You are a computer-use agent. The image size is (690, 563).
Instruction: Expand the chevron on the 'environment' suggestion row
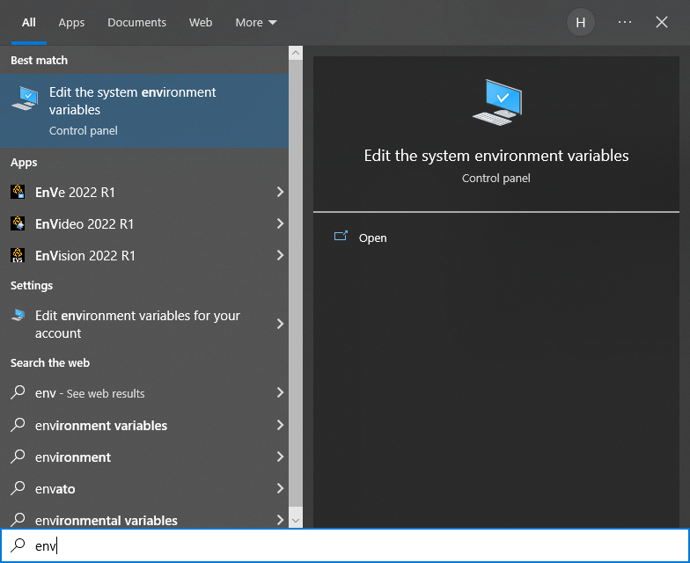click(280, 457)
